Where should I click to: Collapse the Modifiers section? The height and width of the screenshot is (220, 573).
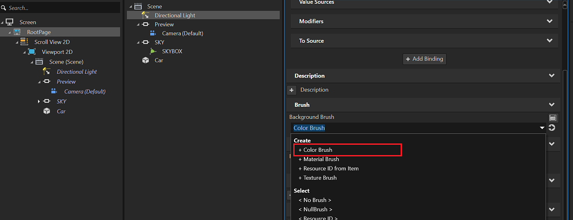pyautogui.click(x=550, y=21)
